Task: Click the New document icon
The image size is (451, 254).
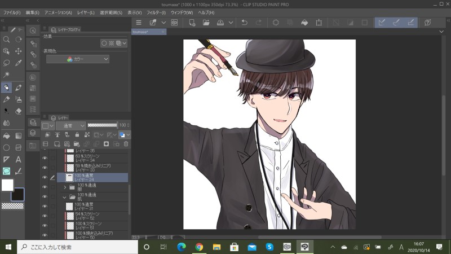Action: click(192, 23)
